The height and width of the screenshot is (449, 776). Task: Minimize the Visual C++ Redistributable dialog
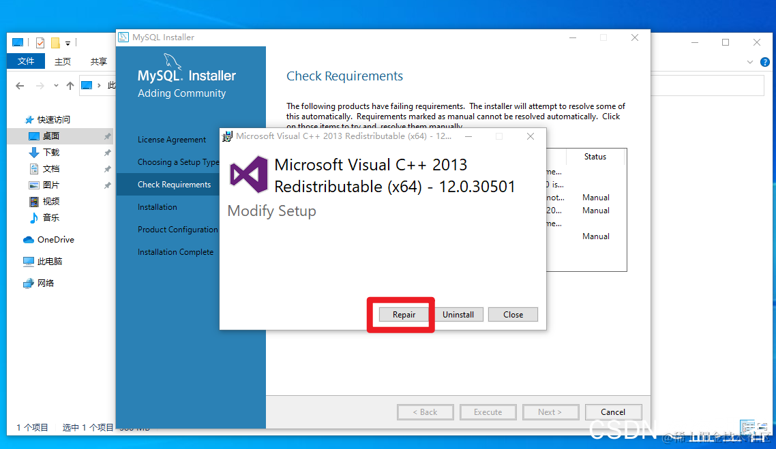coord(468,136)
